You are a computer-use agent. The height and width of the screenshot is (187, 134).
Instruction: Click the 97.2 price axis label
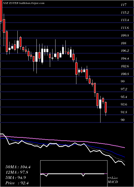124,89
